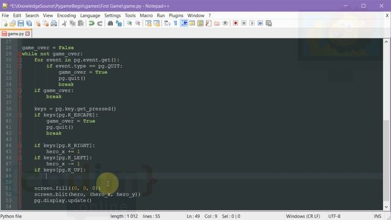Click Ln : 49 in status bar
The image size is (391, 220).
click(x=193, y=216)
